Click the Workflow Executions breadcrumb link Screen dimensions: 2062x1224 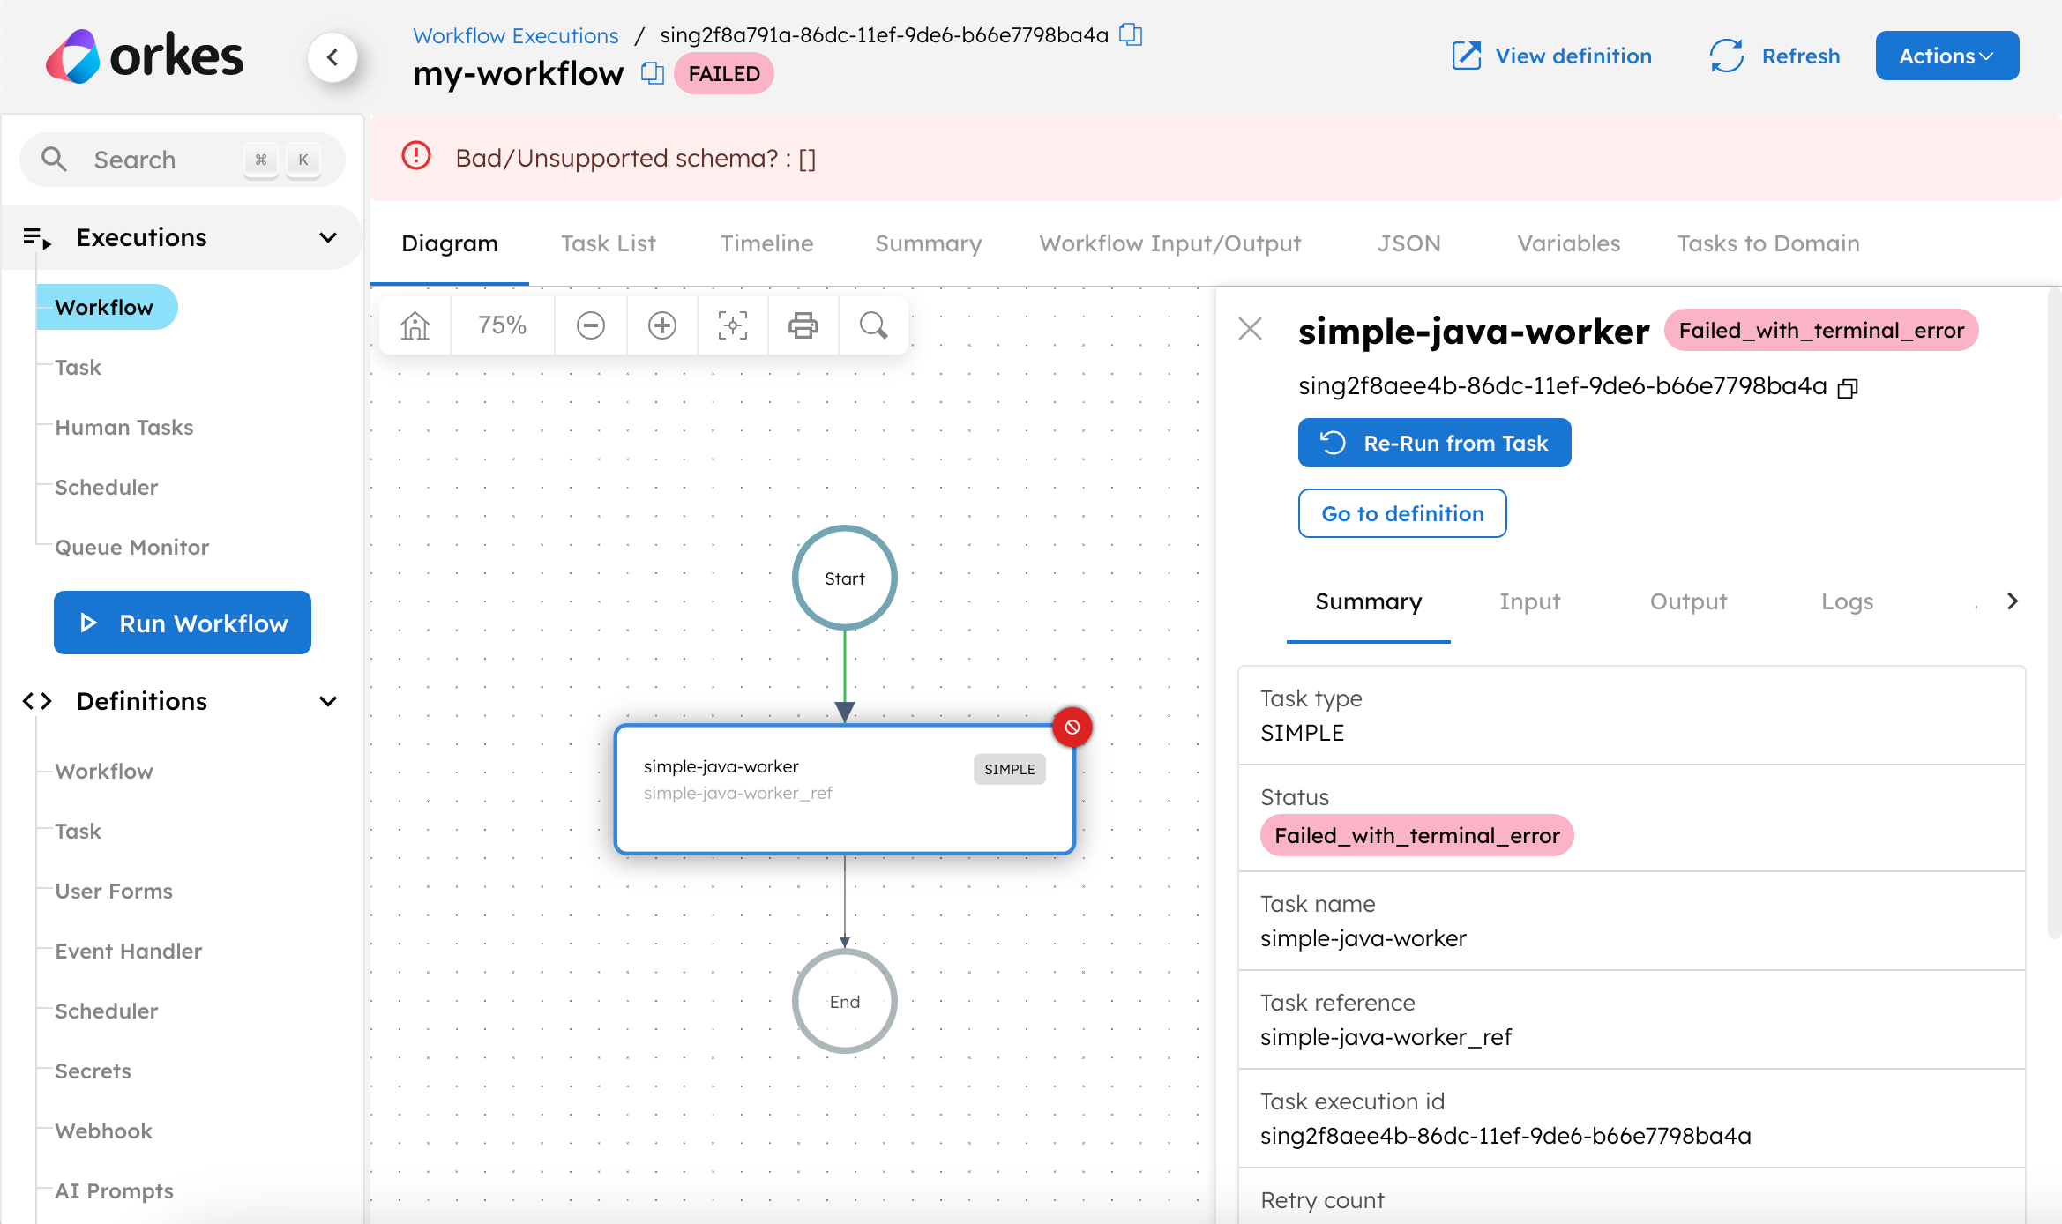click(x=516, y=35)
